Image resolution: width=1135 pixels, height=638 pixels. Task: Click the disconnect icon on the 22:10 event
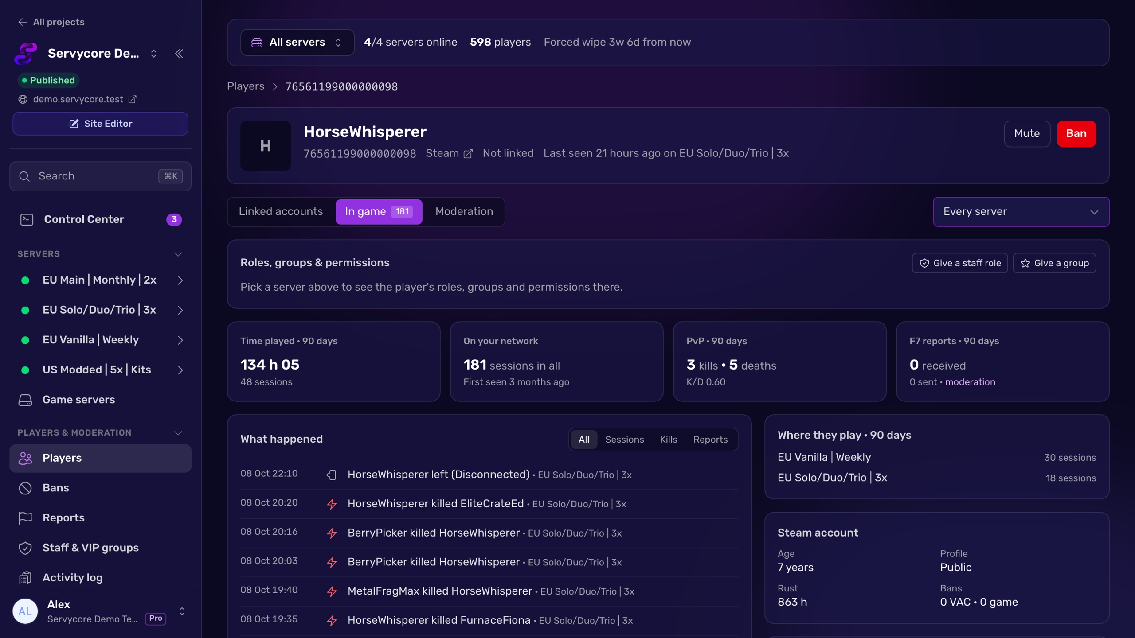coord(331,475)
